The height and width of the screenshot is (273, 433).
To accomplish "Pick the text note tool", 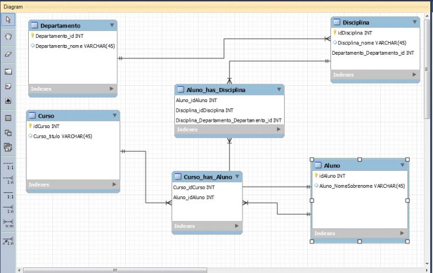I will (x=8, y=86).
